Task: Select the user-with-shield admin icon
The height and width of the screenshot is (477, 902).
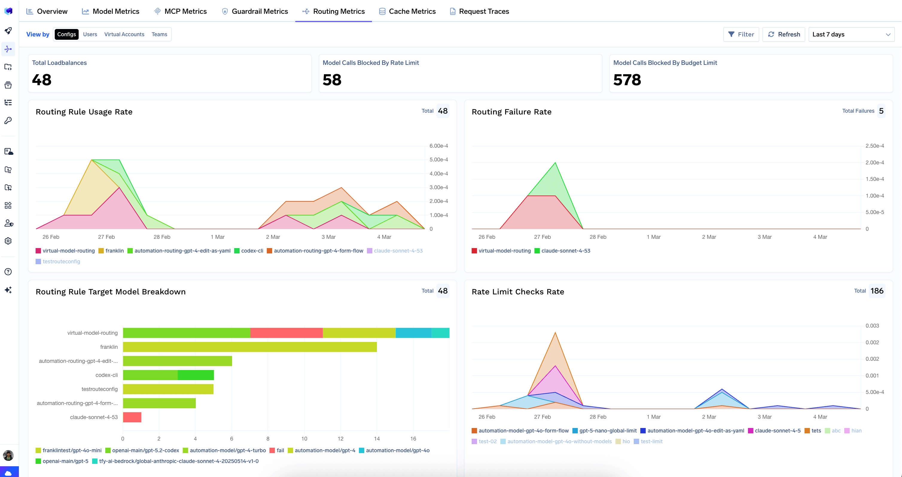Action: 8,223
